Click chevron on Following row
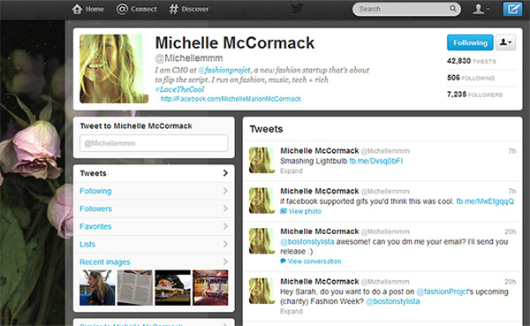This screenshot has width=530, height=326. tap(225, 191)
